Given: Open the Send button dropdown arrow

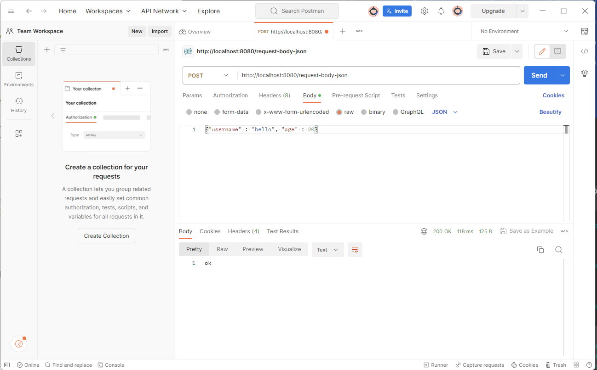Looking at the screenshot, I should (x=562, y=75).
